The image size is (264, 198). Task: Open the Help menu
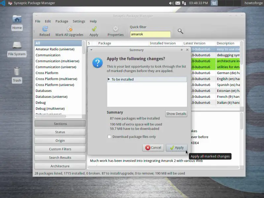pos(93,21)
